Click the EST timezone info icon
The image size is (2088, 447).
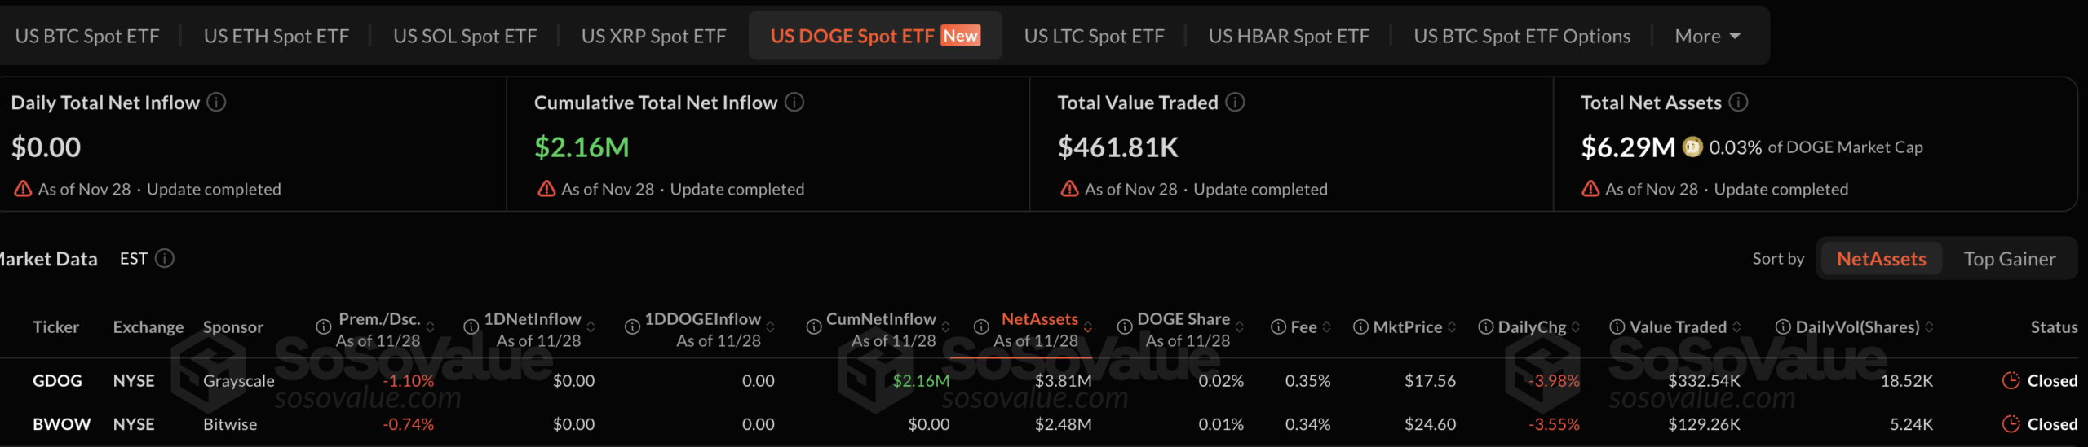165,258
